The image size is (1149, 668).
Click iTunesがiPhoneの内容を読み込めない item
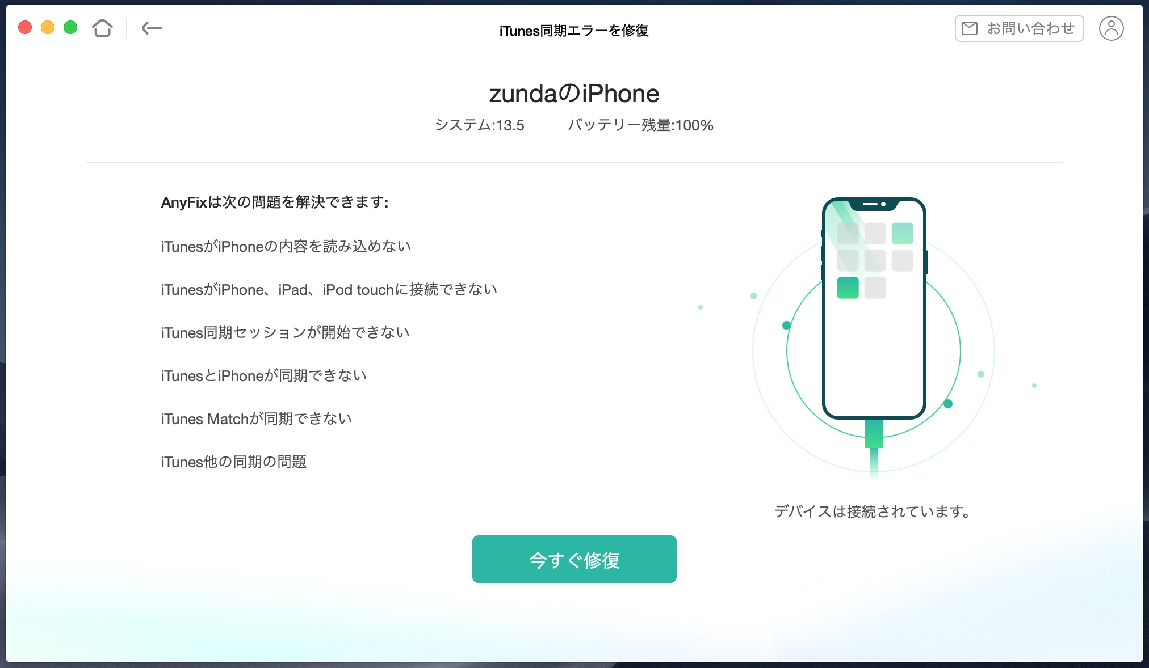pos(286,247)
